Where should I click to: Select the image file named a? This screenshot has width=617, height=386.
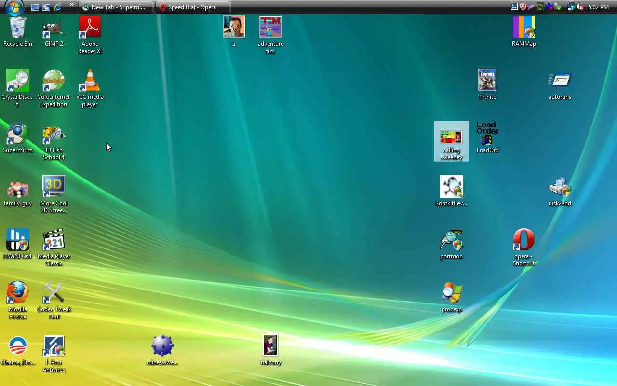click(234, 32)
